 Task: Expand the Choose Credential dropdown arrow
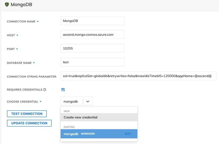click(88, 101)
